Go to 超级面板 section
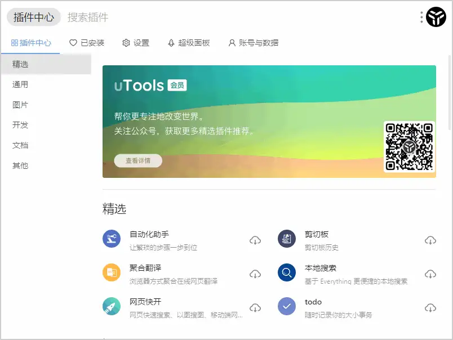Image resolution: width=453 pixels, height=340 pixels. pyautogui.click(x=189, y=42)
